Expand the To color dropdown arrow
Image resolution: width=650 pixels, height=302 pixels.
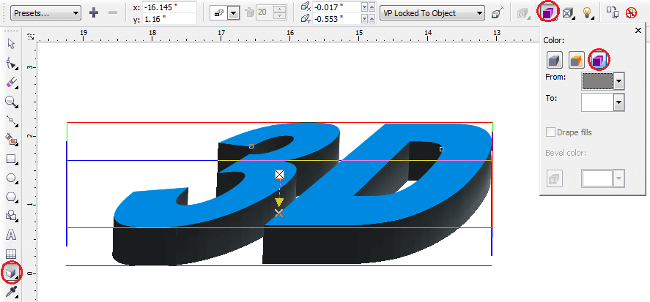click(619, 102)
